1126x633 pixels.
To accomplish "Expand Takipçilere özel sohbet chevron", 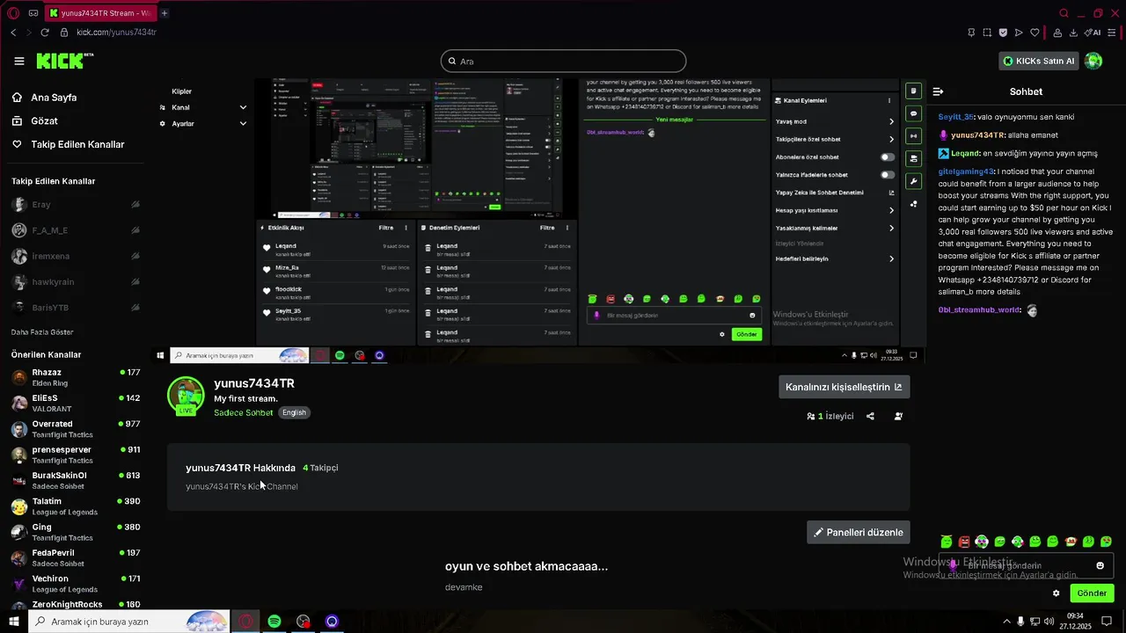I will click(x=891, y=139).
